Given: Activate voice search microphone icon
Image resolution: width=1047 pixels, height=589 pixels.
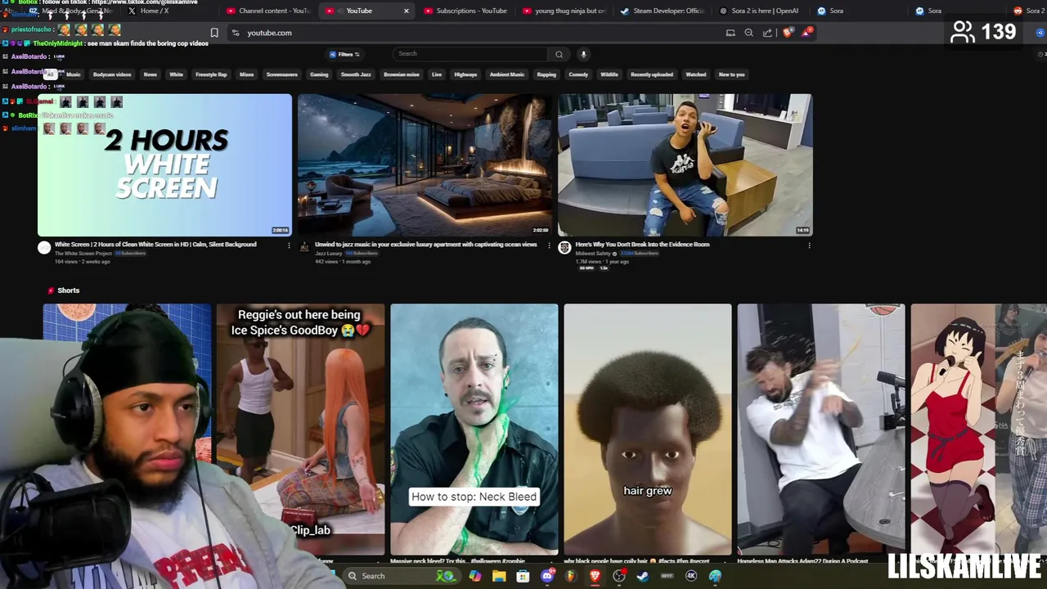Looking at the screenshot, I should [583, 54].
